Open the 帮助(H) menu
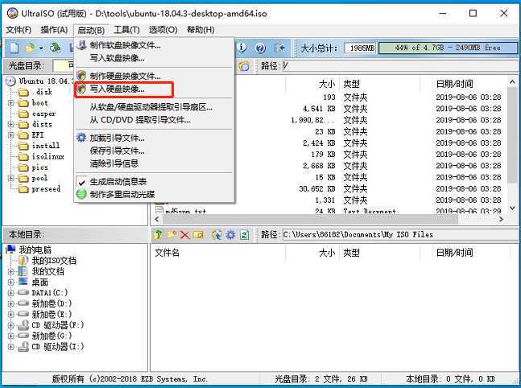 pyautogui.click(x=201, y=30)
